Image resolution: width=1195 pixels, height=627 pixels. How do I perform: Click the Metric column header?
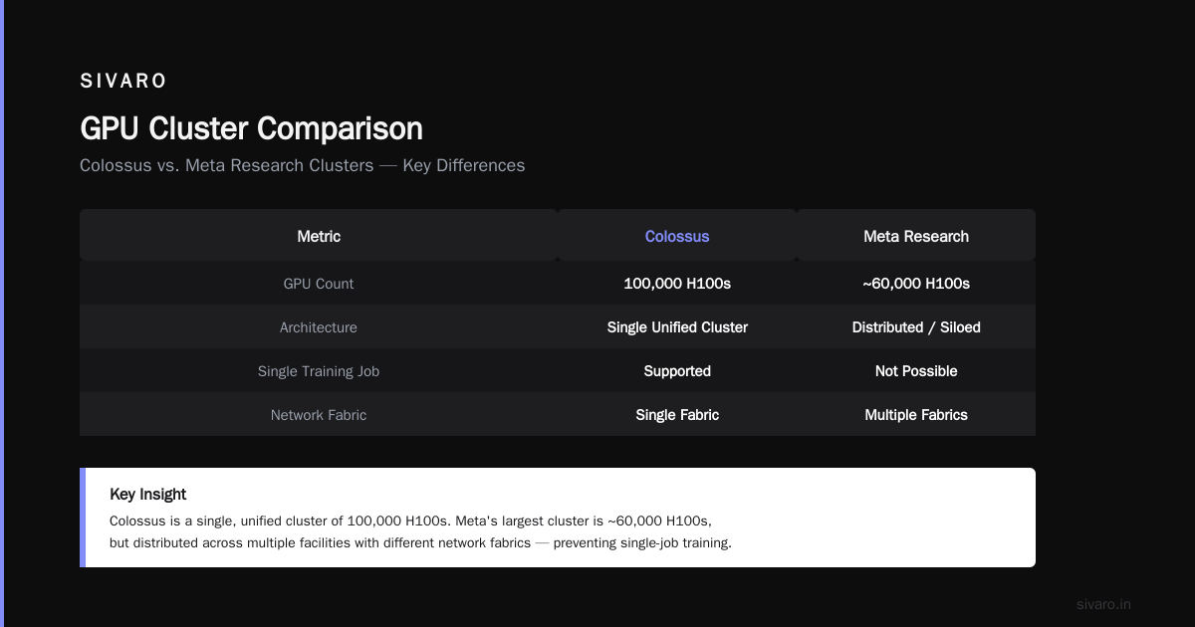pos(319,236)
